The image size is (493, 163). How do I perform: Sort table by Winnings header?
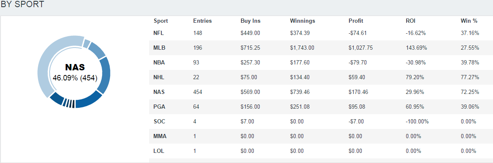pos(302,21)
